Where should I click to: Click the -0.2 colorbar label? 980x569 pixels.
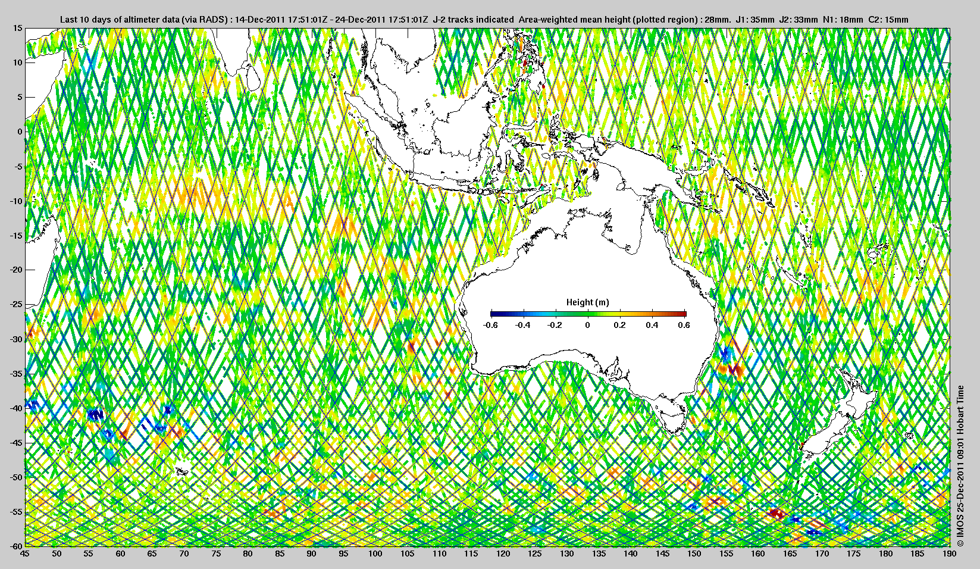point(555,325)
